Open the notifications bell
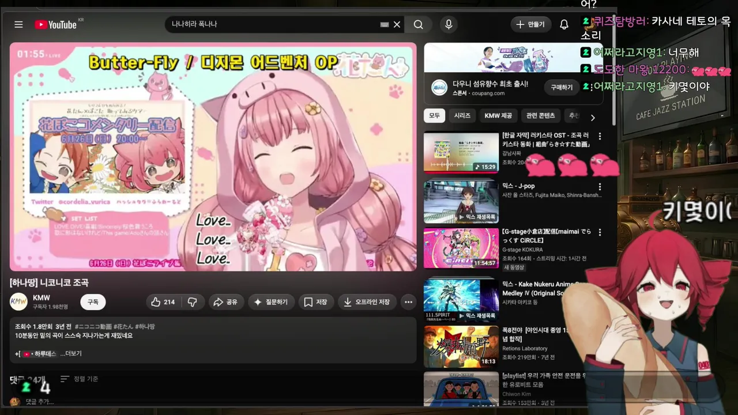The height and width of the screenshot is (415, 738). click(564, 24)
